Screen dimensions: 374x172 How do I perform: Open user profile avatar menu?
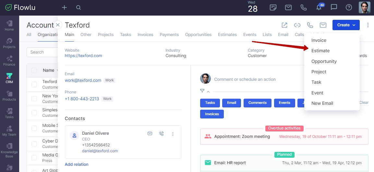click(x=365, y=8)
